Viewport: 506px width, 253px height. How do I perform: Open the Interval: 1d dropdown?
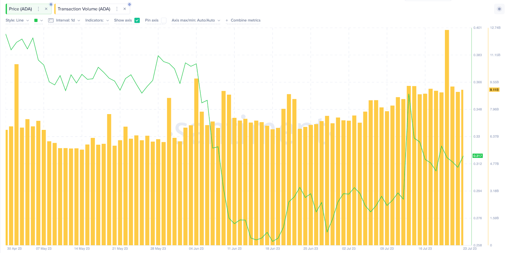pos(68,20)
